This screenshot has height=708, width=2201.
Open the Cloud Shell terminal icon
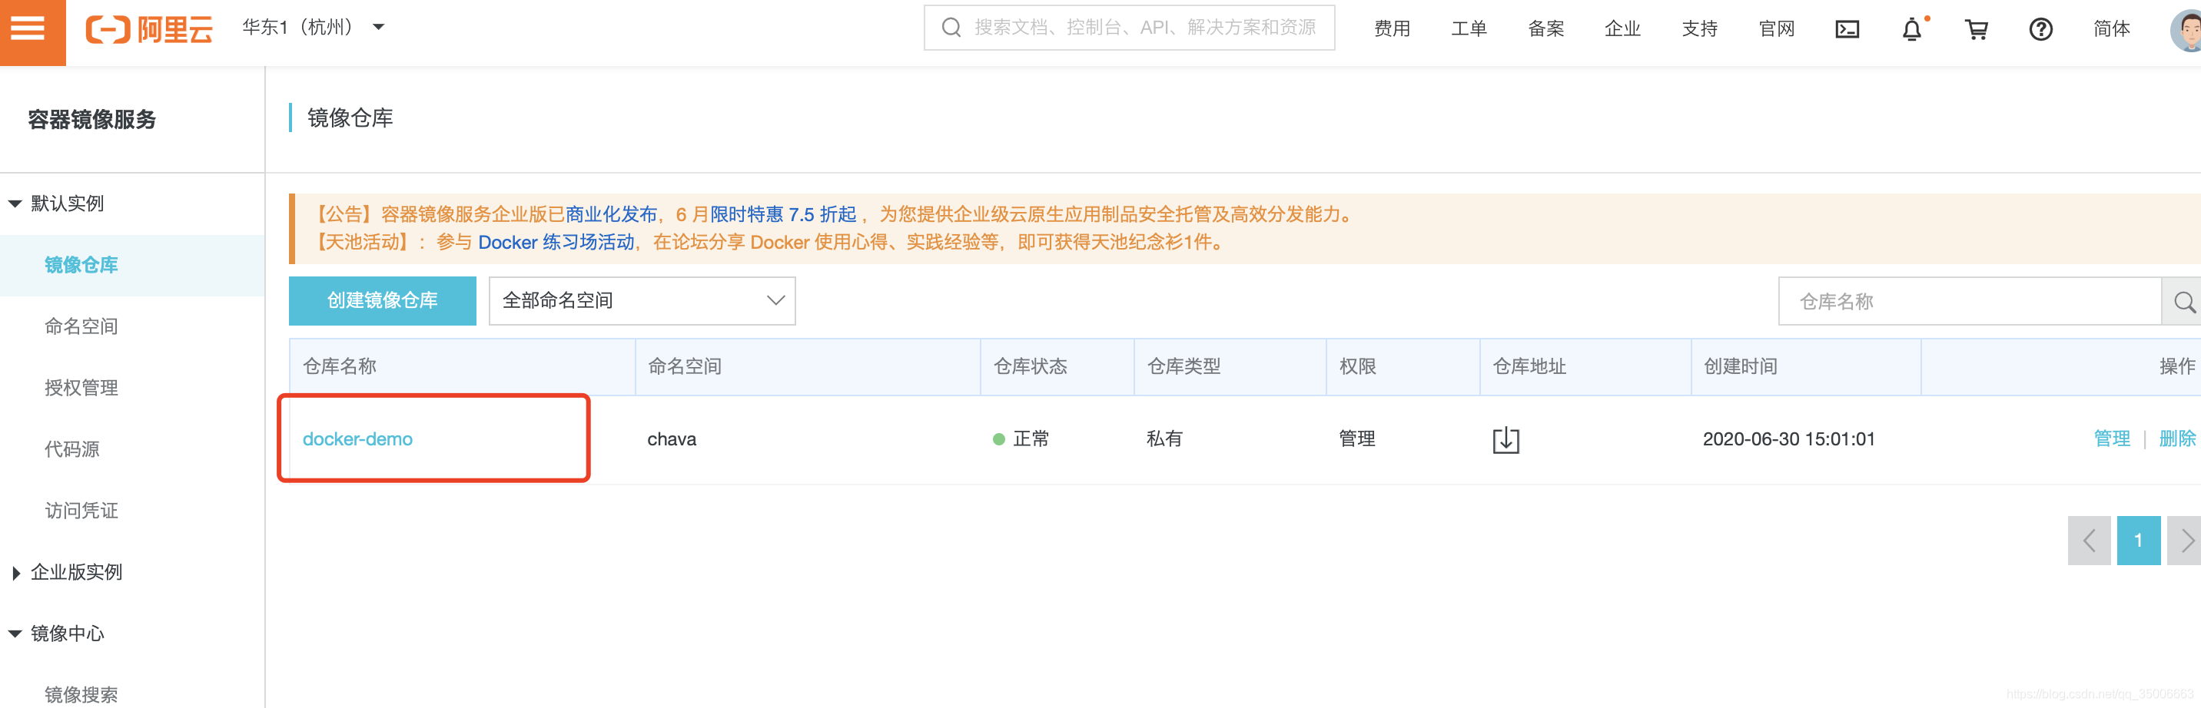[1847, 29]
